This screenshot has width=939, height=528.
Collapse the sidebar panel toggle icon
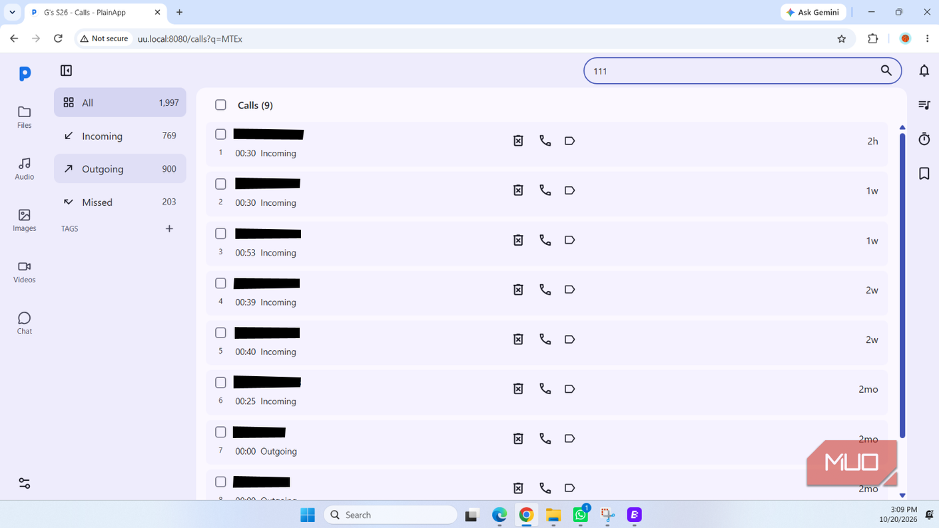click(x=66, y=71)
